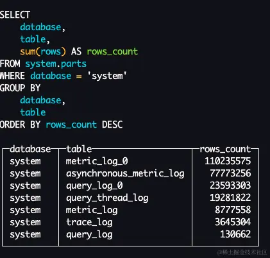The height and width of the screenshot is (258, 270).
Task: Click the SELECT keyword
Action: pos(15,15)
